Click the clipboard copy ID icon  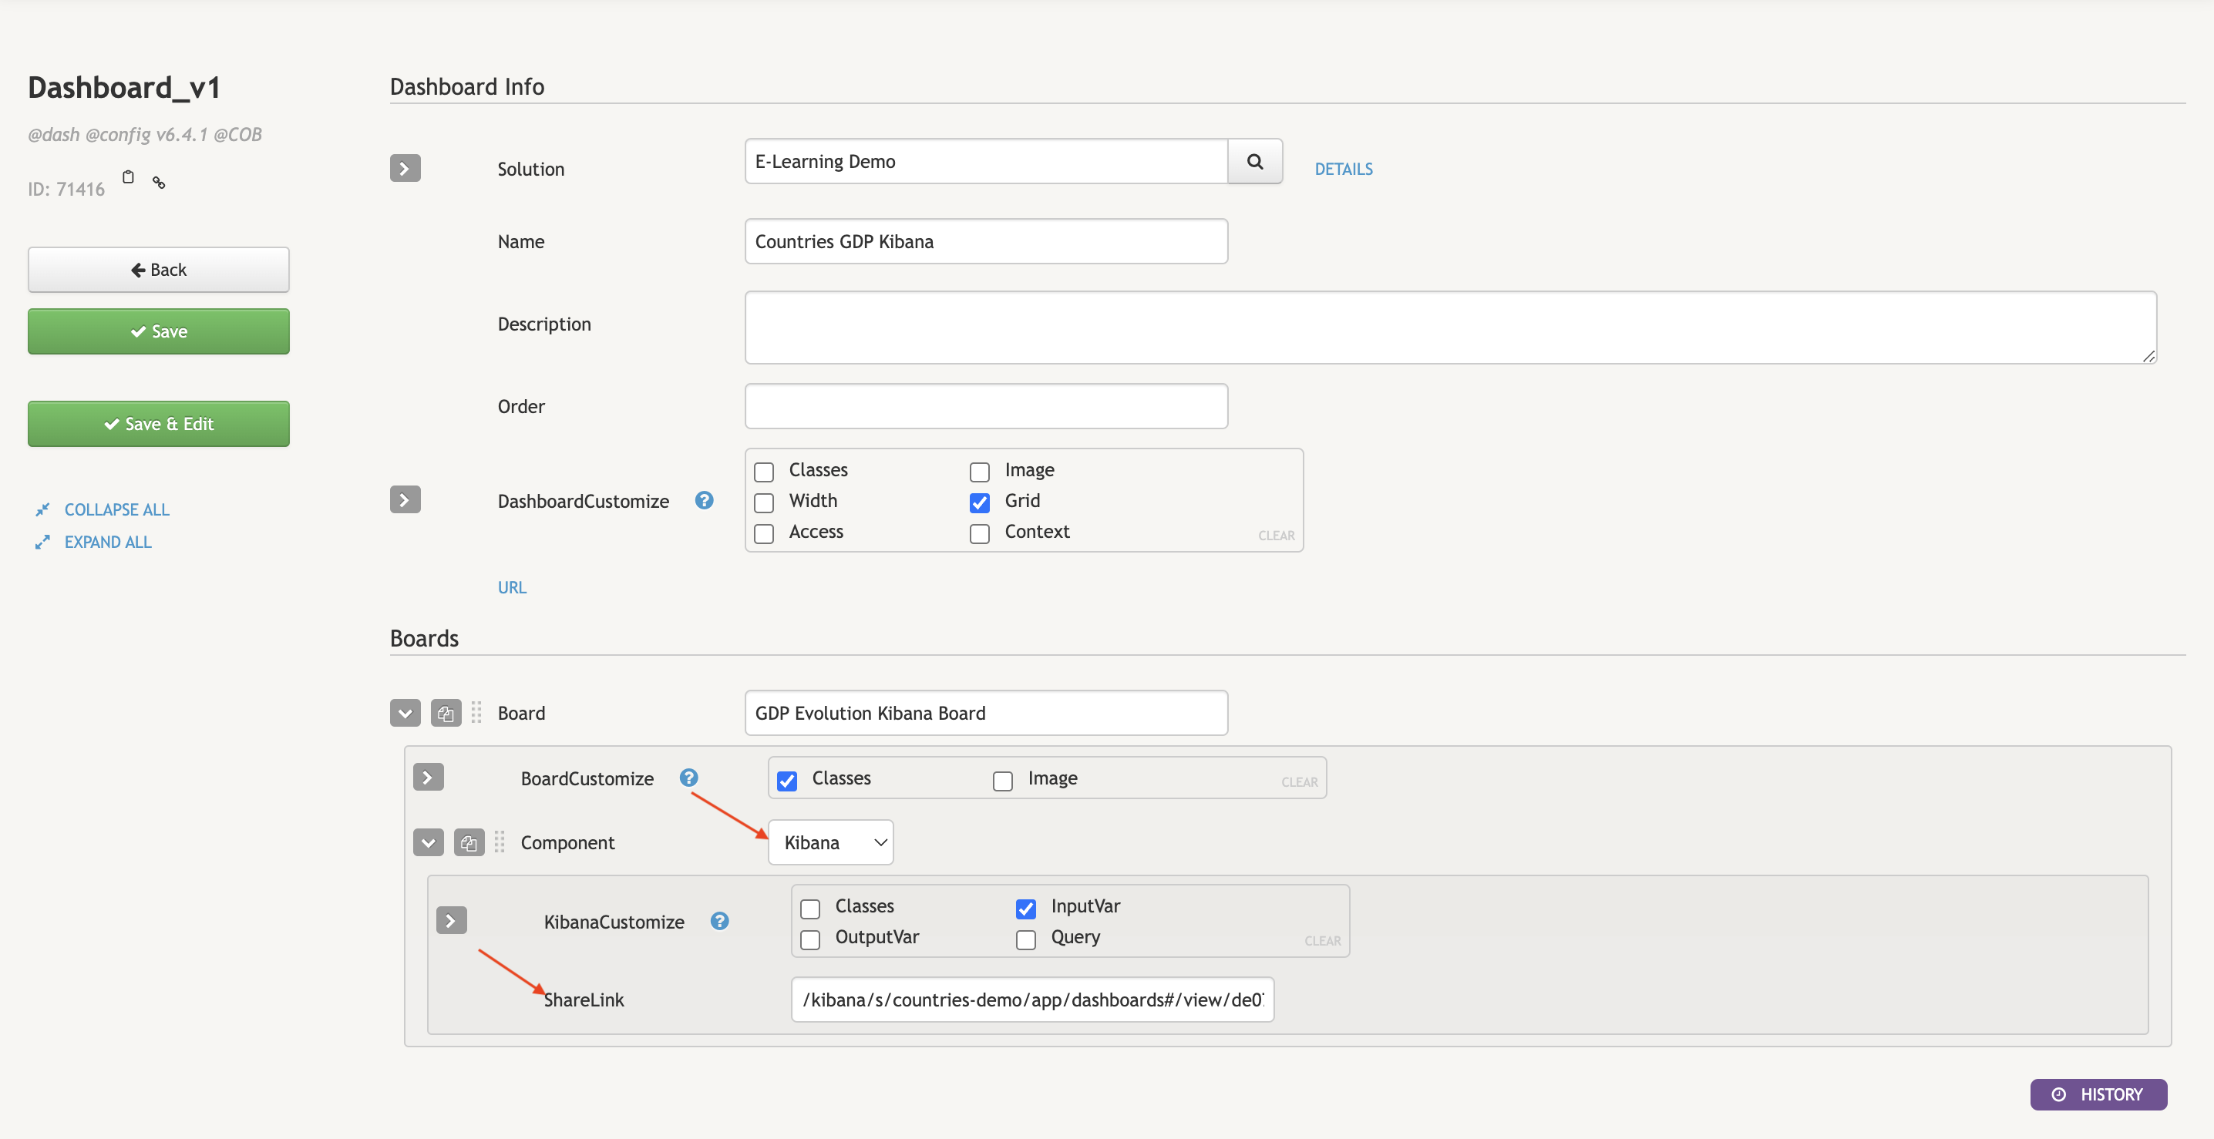click(x=128, y=177)
